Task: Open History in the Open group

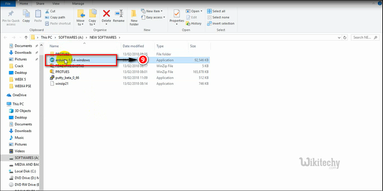Action: (194, 24)
